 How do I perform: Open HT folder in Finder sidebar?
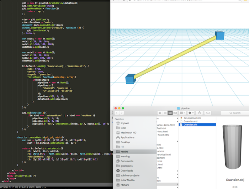coord(122,147)
